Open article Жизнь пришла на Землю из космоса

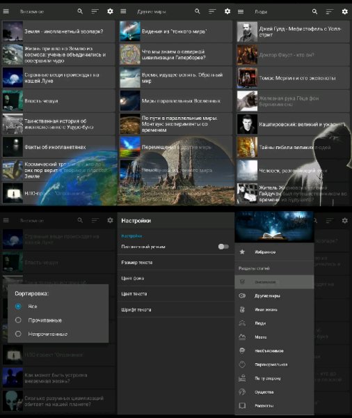click(x=58, y=54)
